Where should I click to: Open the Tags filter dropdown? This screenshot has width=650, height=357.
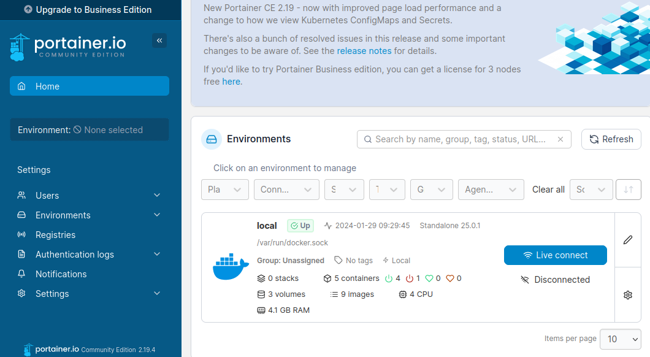tap(387, 190)
